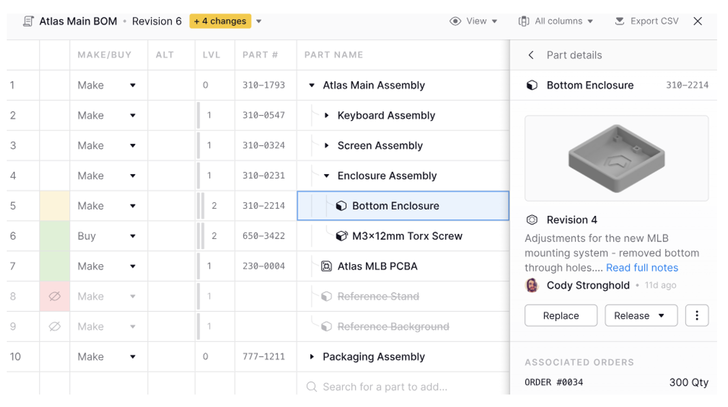Open the View menu
The width and height of the screenshot is (728, 407).
pos(473,21)
